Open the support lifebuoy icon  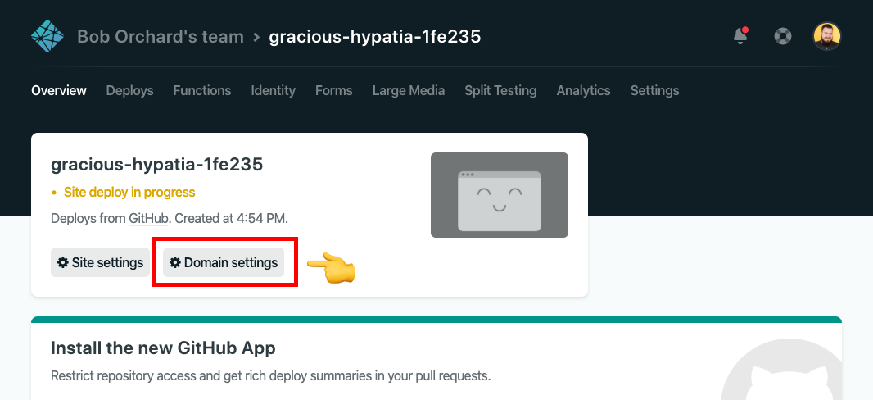783,37
